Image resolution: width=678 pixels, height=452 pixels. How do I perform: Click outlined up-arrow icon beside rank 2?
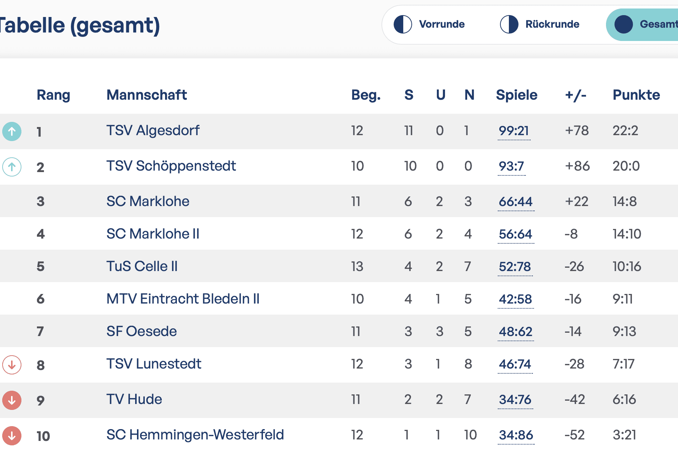point(12,167)
